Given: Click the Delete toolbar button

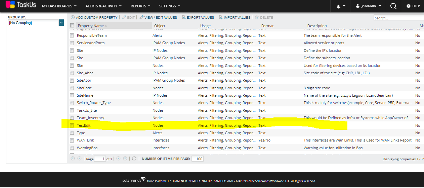Looking at the screenshot, I should pos(264,17).
